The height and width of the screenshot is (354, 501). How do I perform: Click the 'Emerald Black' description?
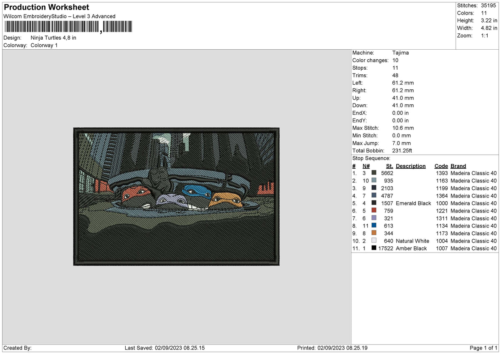click(x=413, y=203)
